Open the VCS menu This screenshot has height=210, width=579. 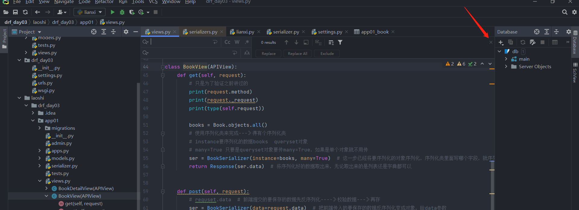153,2
